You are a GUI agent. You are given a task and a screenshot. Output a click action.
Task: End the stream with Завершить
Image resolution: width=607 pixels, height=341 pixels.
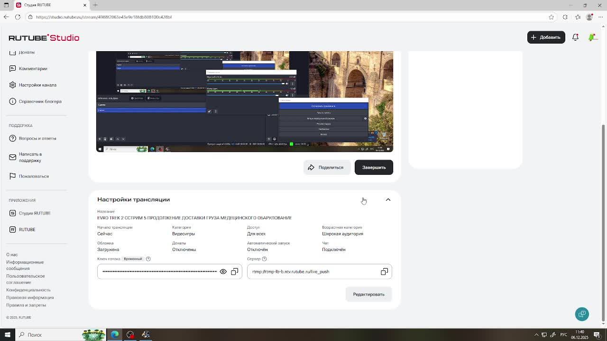(374, 167)
